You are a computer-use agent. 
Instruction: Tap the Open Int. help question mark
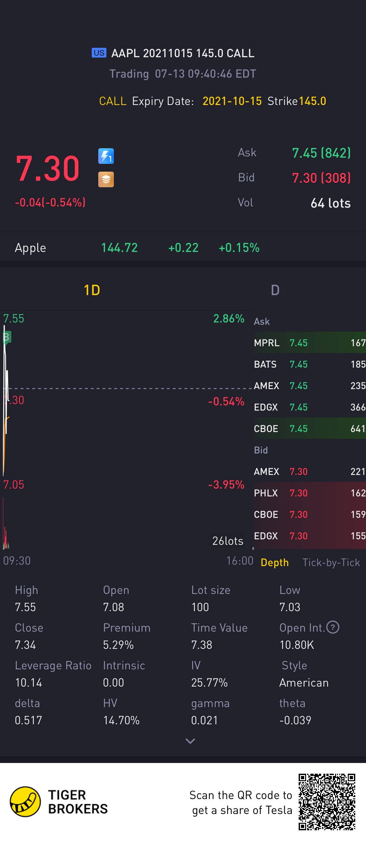[x=333, y=627]
